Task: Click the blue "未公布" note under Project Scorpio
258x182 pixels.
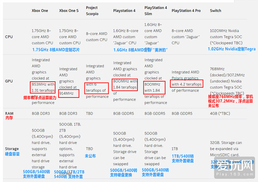Action: point(90,156)
